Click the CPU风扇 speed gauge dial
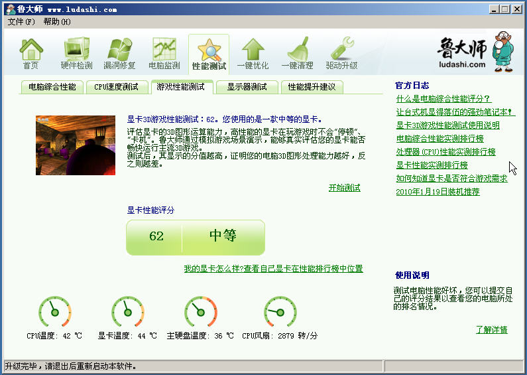 coord(280,312)
